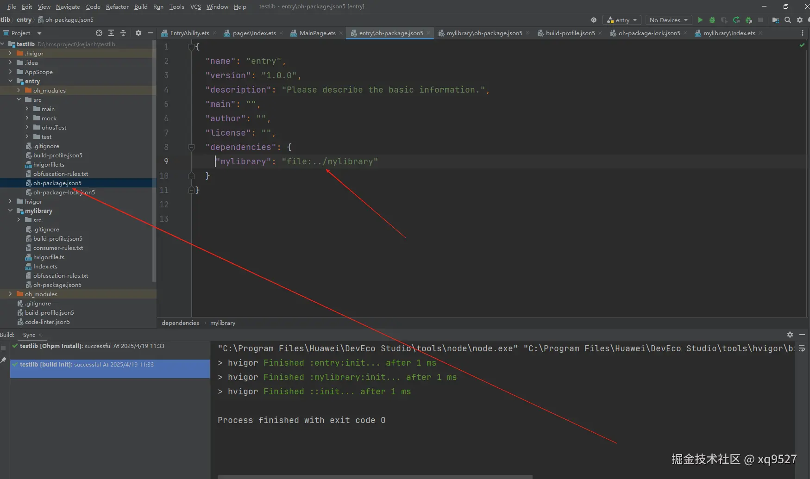
Task: Collapse all nodes in the Project panel
Action: 123,33
